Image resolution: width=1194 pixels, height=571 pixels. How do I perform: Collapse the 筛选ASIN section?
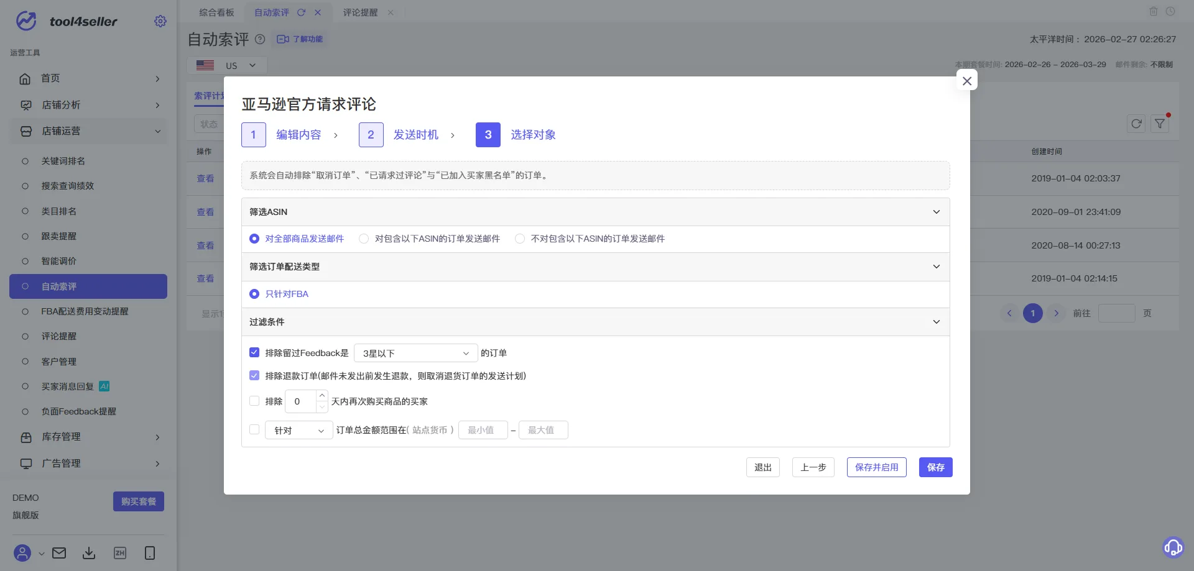click(937, 212)
